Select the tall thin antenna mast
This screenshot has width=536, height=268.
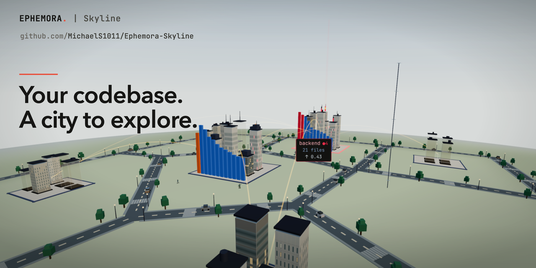[393, 125]
